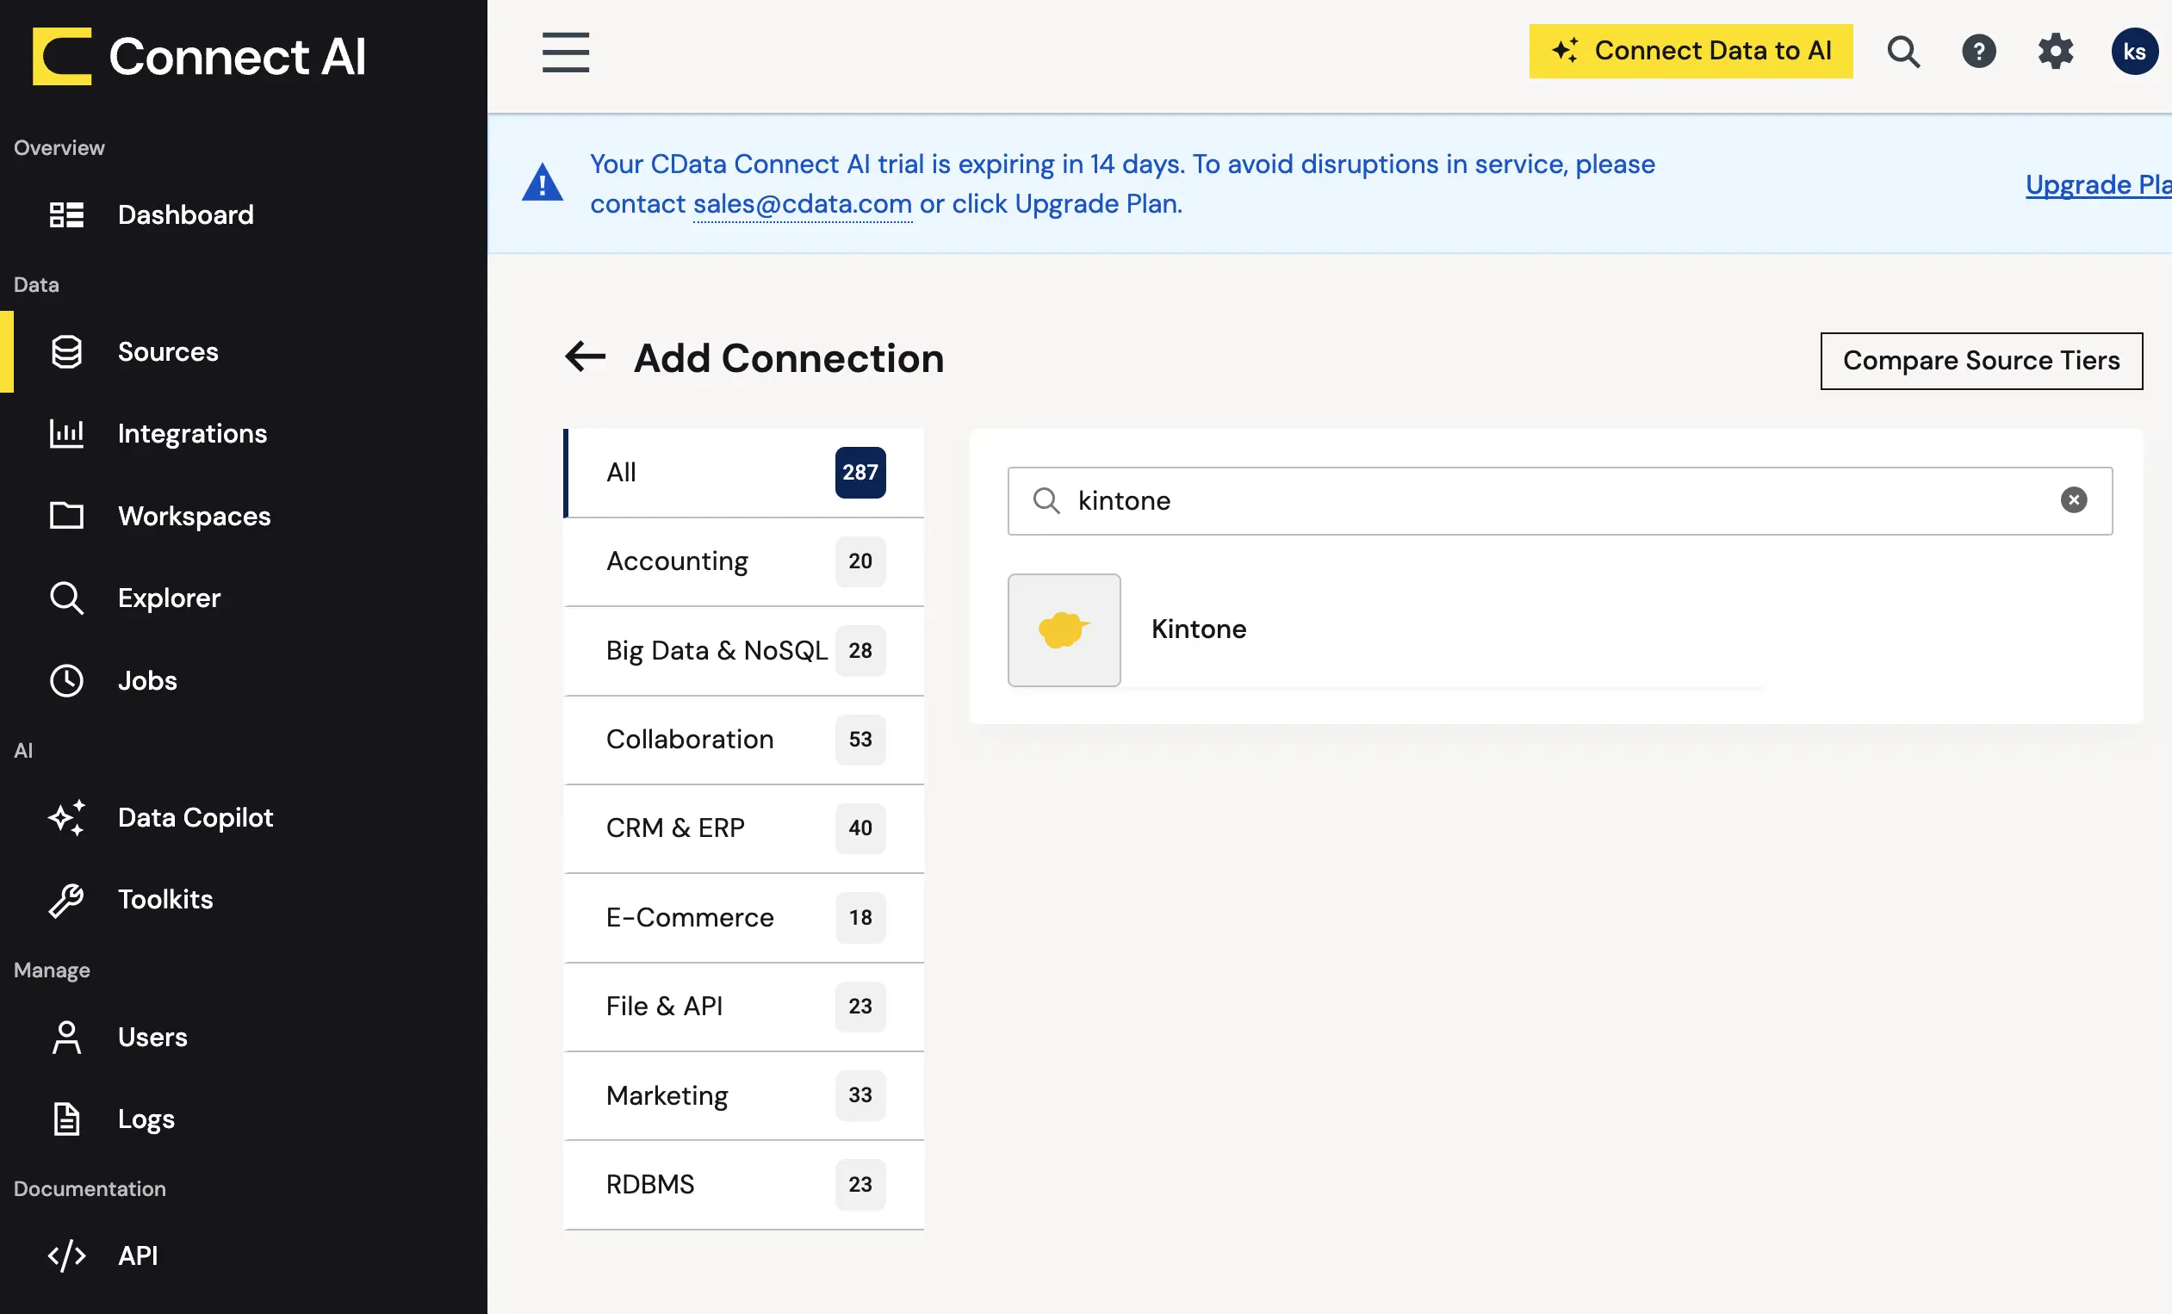Click the Explorer magnifier icon
Viewport: 2172px width, 1314px height.
66,598
